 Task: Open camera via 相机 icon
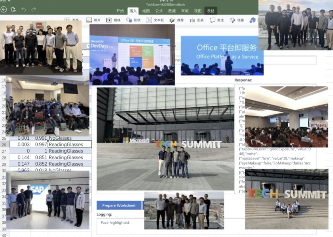(113, 20)
